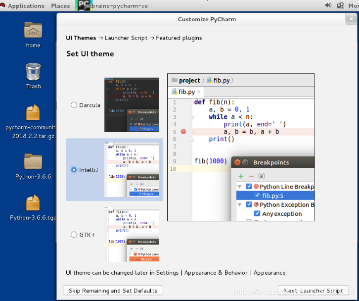Click the project breadcrumb in the preview

coord(186,81)
